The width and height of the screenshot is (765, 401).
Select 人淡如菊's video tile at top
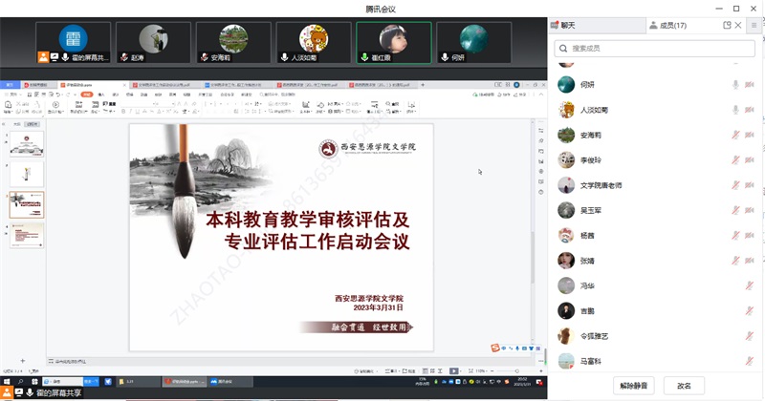[314, 42]
